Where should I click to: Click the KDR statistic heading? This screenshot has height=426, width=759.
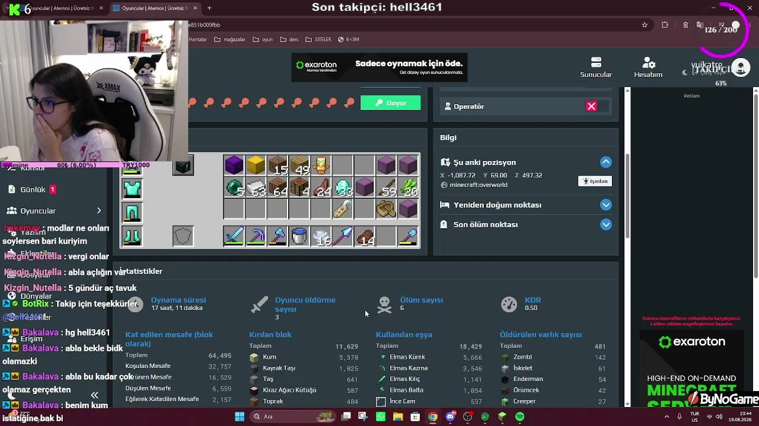(533, 300)
